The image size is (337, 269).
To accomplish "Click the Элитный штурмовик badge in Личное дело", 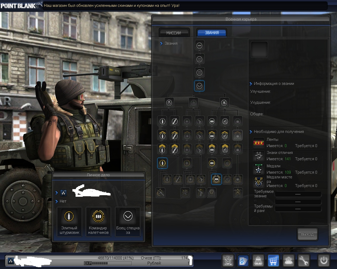I will 69,222.
